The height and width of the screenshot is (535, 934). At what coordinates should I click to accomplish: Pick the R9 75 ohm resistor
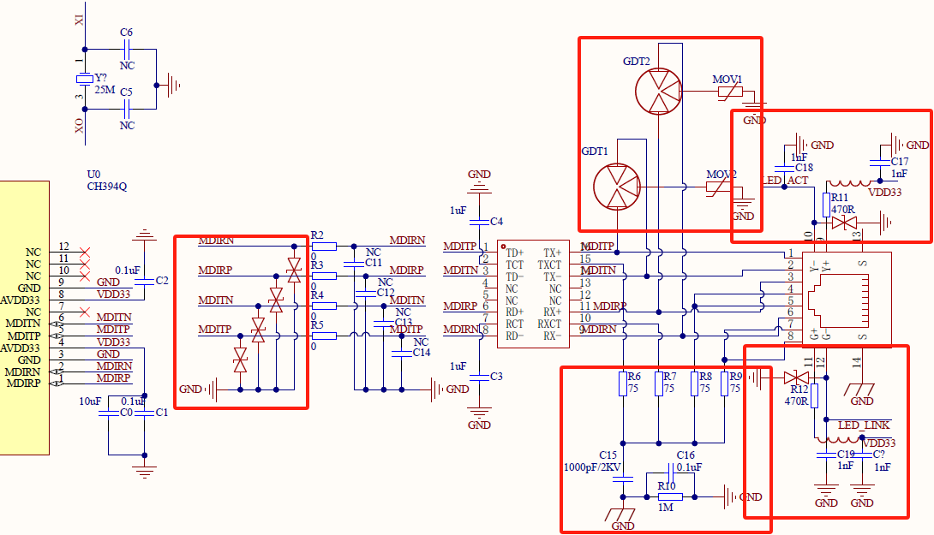pos(724,383)
